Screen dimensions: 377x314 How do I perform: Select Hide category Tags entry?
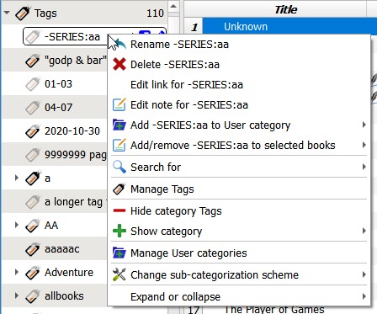tap(239, 210)
